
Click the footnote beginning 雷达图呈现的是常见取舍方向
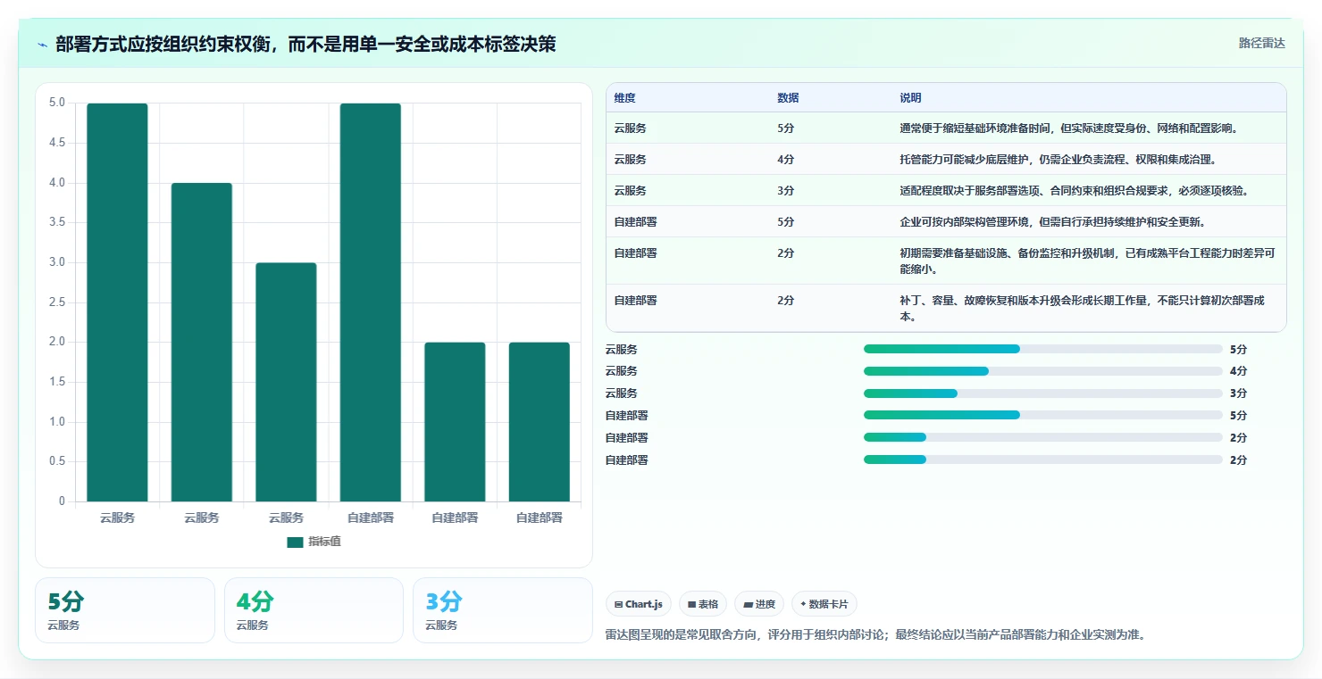875,635
